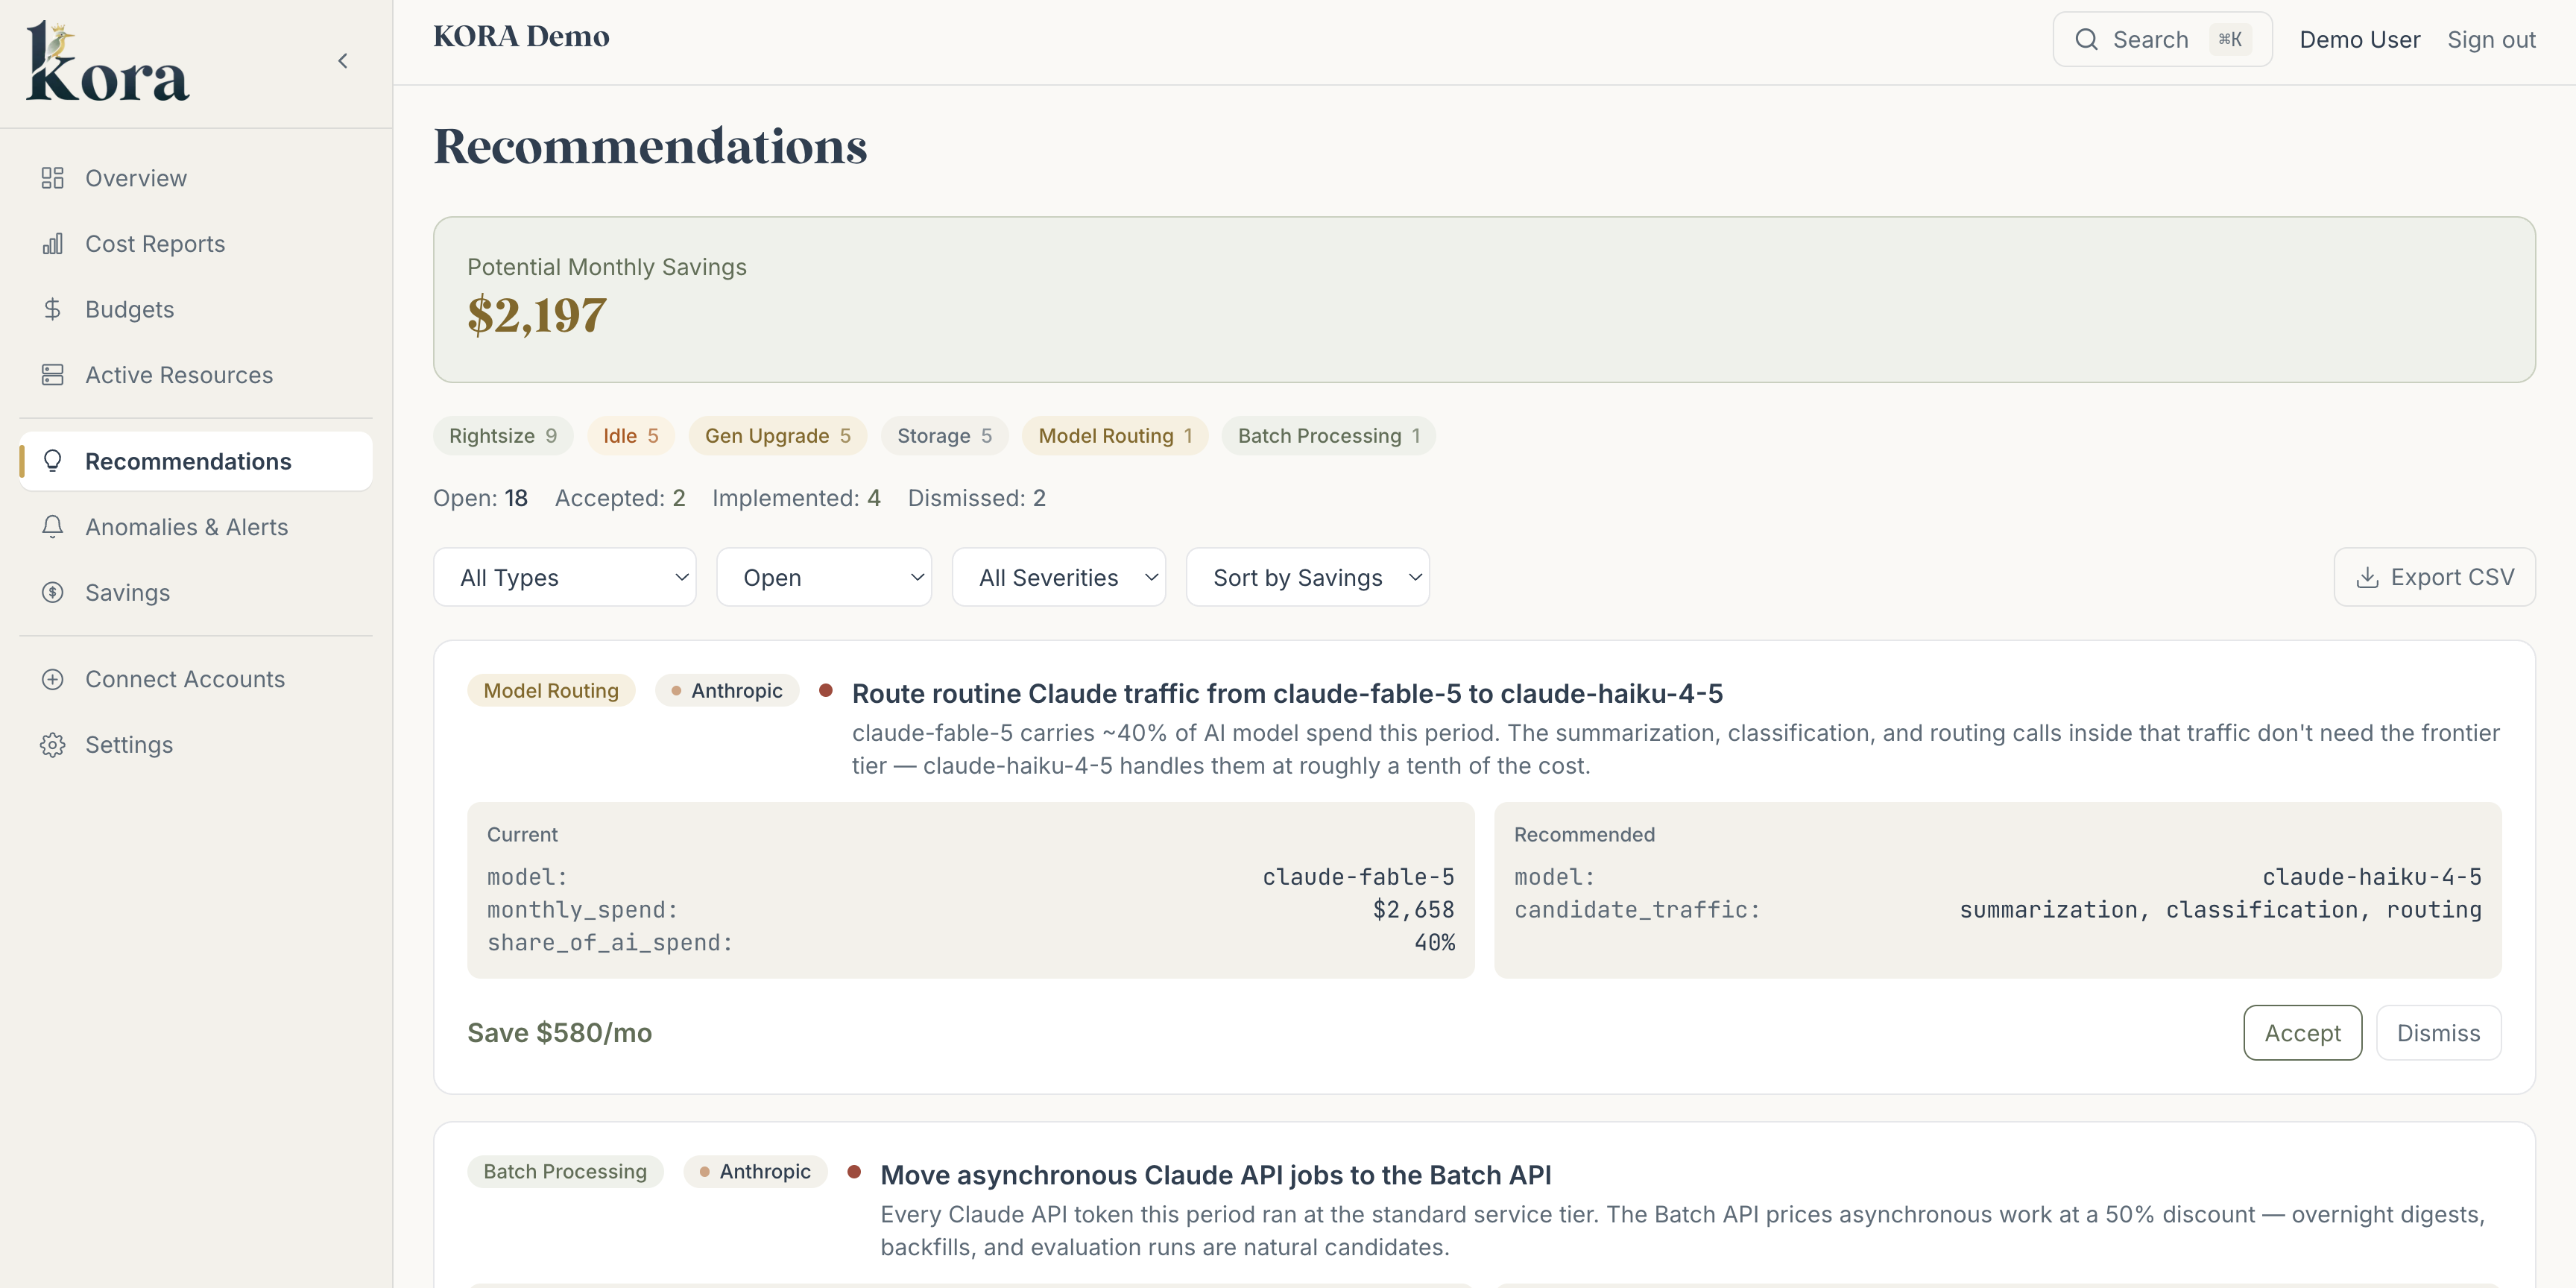Dismiss the Claude traffic routing recommendation
The image size is (2576, 1288).
click(2438, 1033)
